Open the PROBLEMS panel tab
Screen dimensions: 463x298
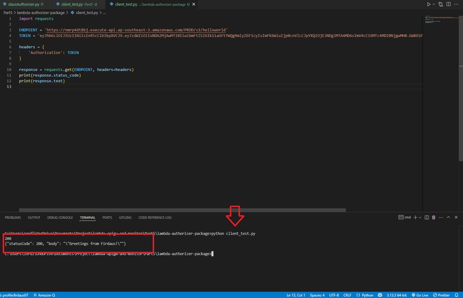(13, 218)
